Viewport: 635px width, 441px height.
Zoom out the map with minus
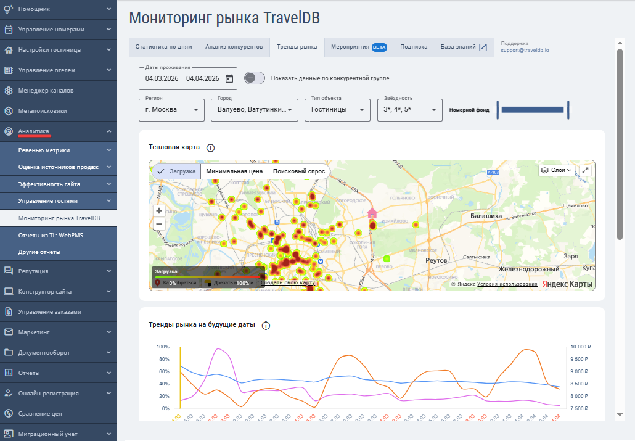point(159,224)
